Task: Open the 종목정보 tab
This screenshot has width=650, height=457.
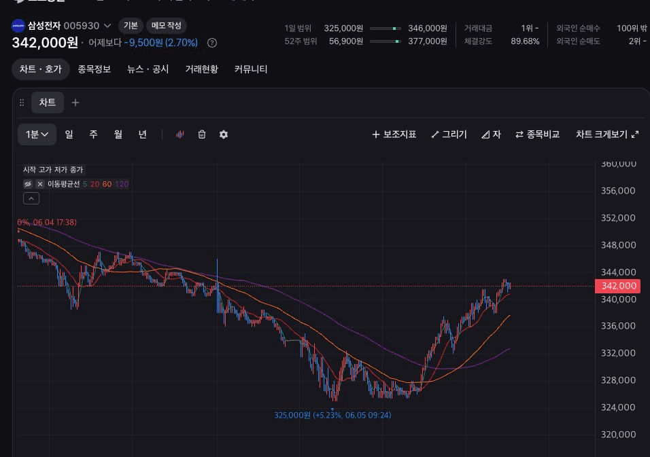Action: 95,69
